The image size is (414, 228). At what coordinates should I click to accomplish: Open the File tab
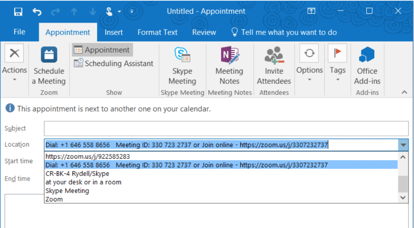point(19,32)
